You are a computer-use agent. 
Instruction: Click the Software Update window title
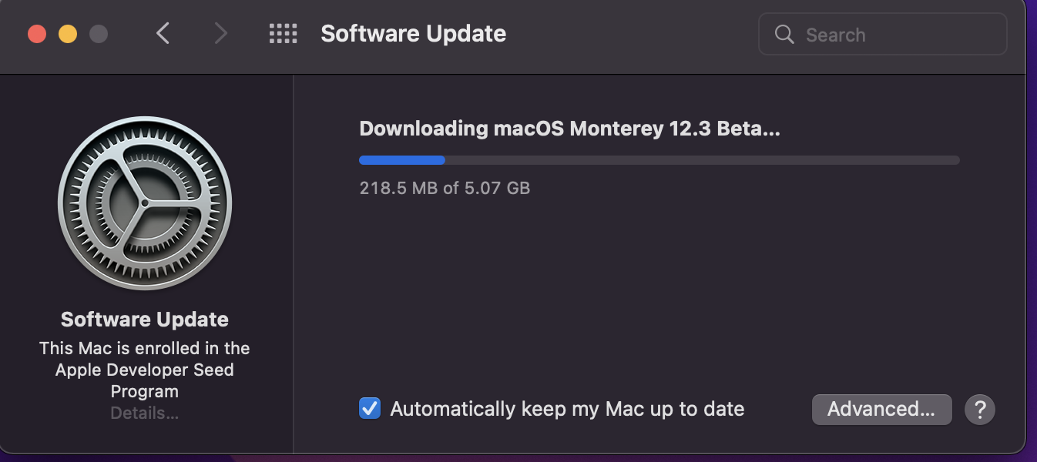413,34
